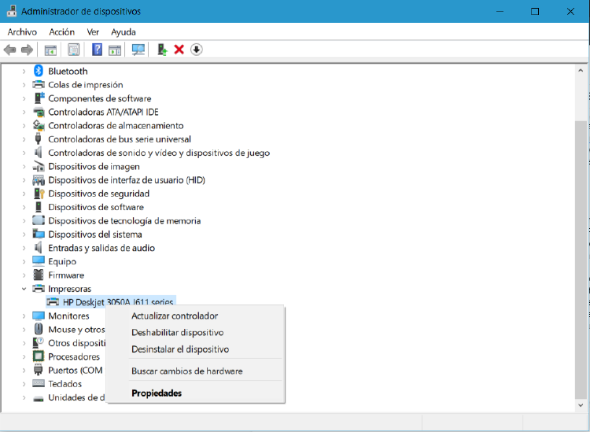
Task: Open the Ayuda menu
Action: 124,32
